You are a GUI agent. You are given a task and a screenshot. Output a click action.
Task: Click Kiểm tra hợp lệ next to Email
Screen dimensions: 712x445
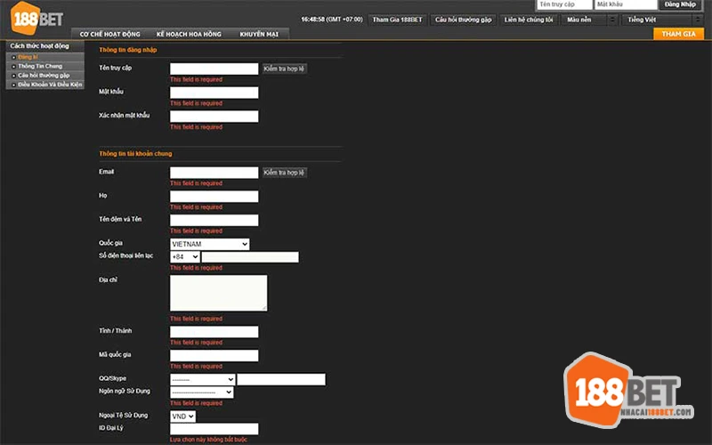coord(284,173)
